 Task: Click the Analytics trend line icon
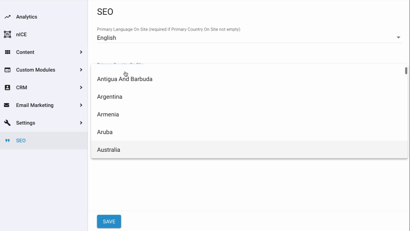[x=7, y=17]
